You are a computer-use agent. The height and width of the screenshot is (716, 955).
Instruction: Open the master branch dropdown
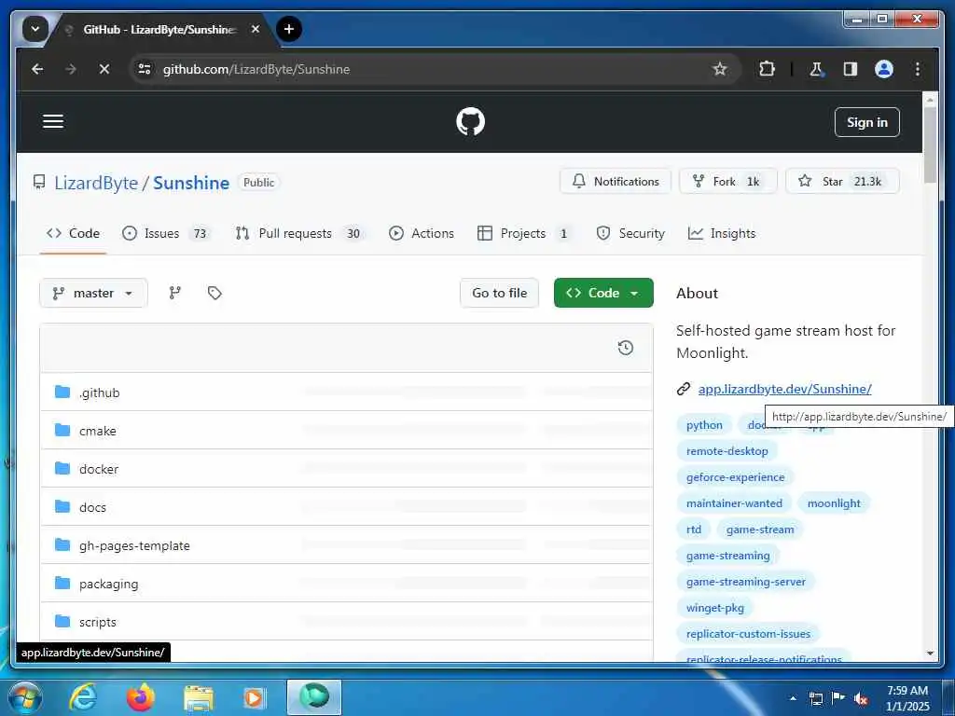click(x=94, y=293)
